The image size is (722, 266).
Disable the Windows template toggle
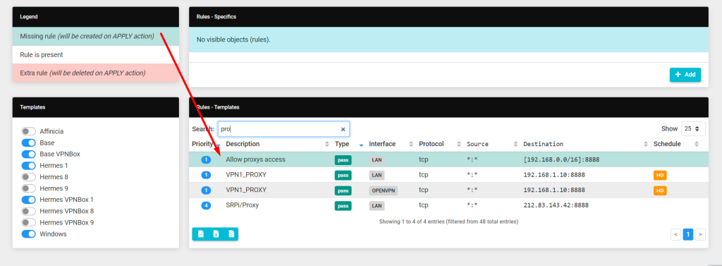click(x=28, y=234)
